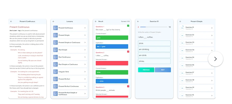The width and height of the screenshot is (232, 104).
Task: Select the 'am drinking' answer option
Action: point(154,49)
